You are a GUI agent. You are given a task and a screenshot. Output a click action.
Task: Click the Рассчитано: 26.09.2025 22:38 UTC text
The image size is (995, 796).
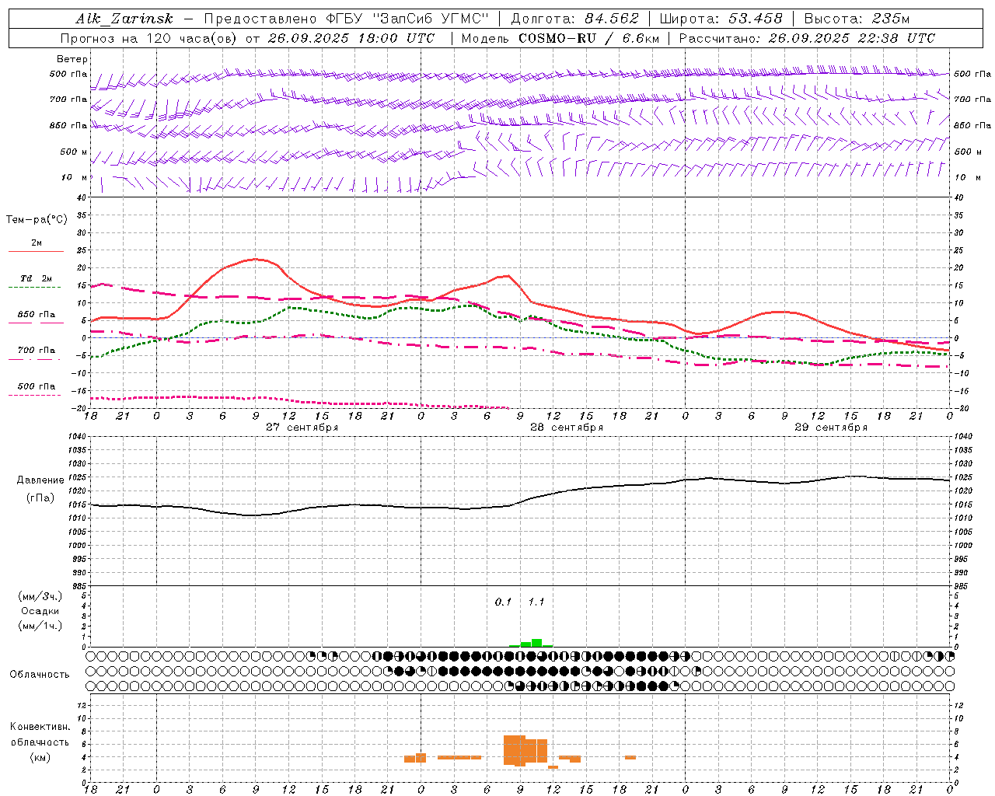click(x=807, y=38)
